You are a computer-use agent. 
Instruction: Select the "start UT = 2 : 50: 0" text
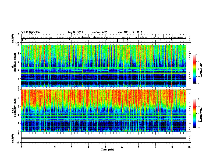[130, 32]
